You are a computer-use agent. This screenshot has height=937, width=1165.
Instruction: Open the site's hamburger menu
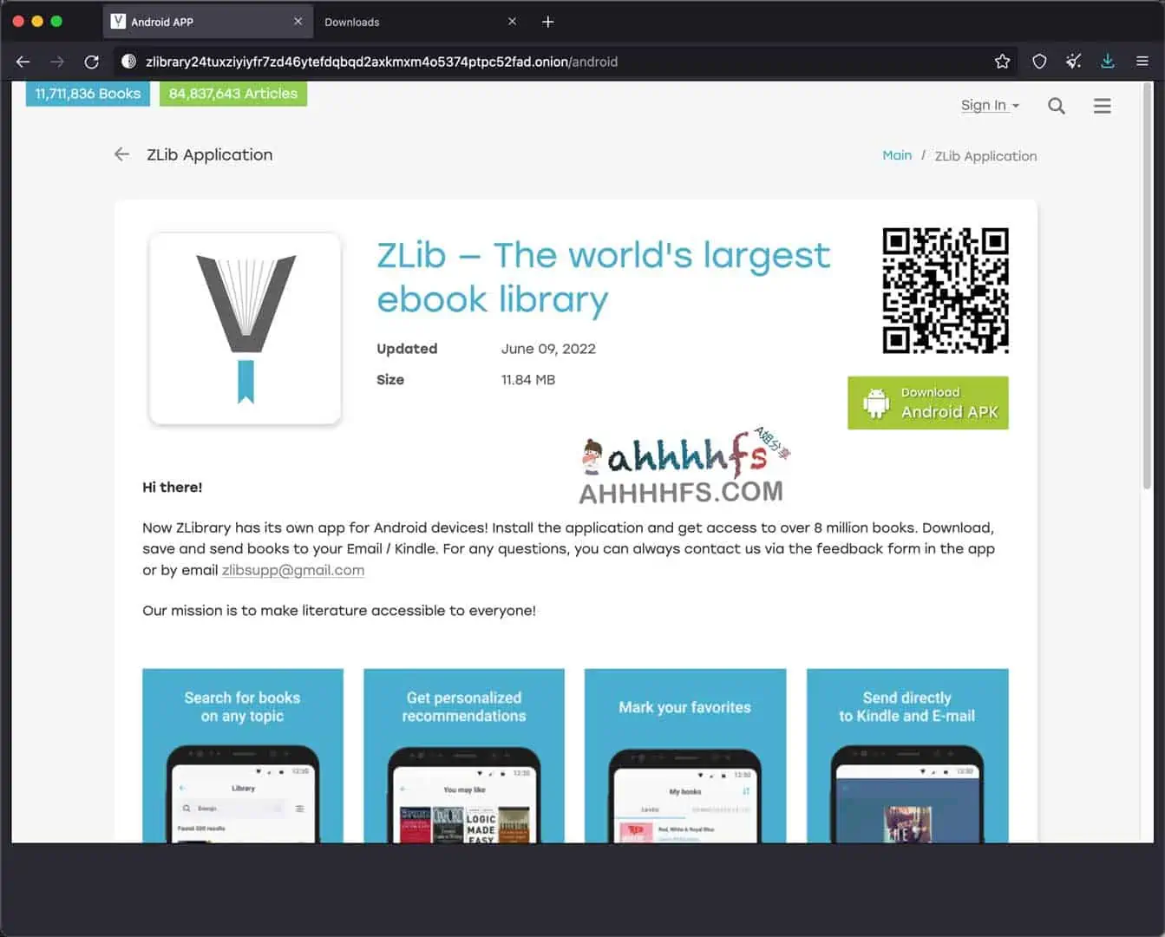click(1102, 106)
